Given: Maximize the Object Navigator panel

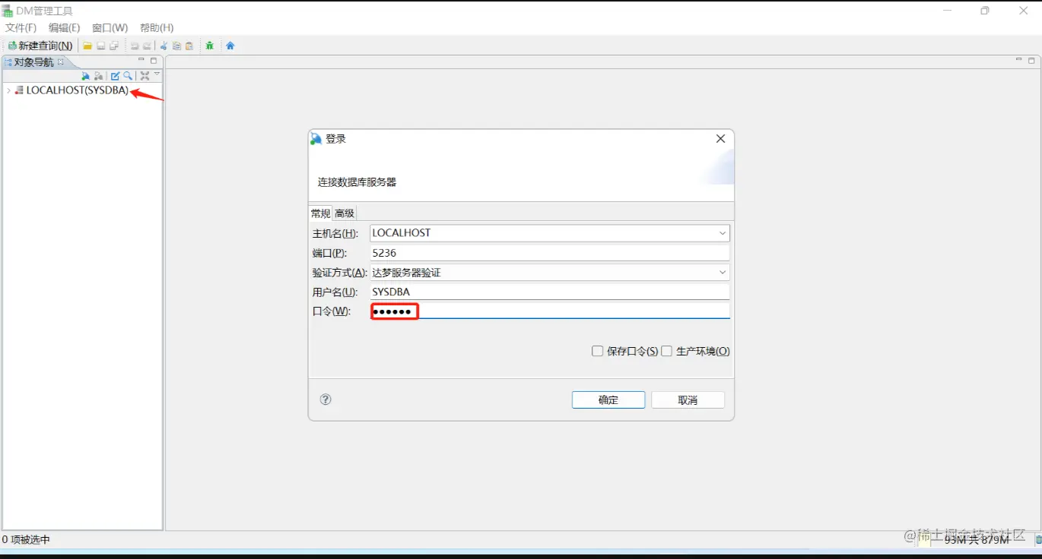Looking at the screenshot, I should 154,61.
